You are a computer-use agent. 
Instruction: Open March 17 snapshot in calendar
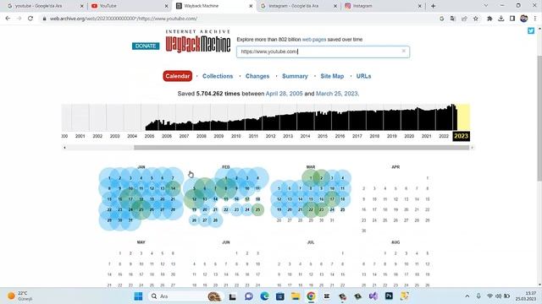[x=332, y=199]
